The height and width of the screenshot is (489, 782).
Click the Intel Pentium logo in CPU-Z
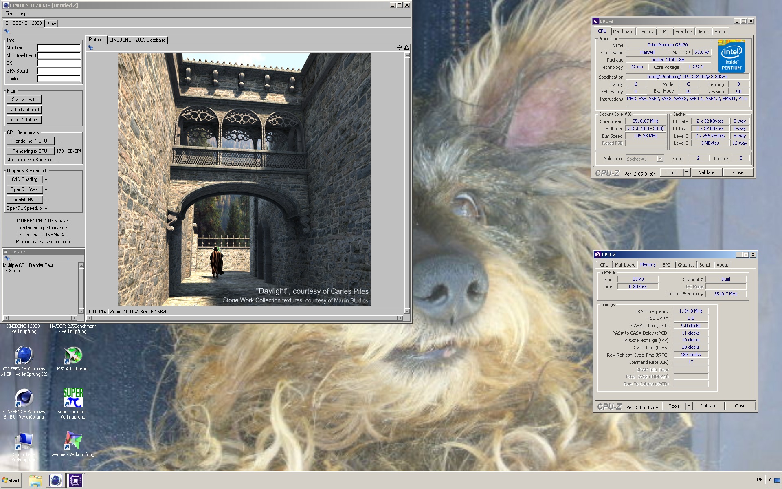[731, 56]
